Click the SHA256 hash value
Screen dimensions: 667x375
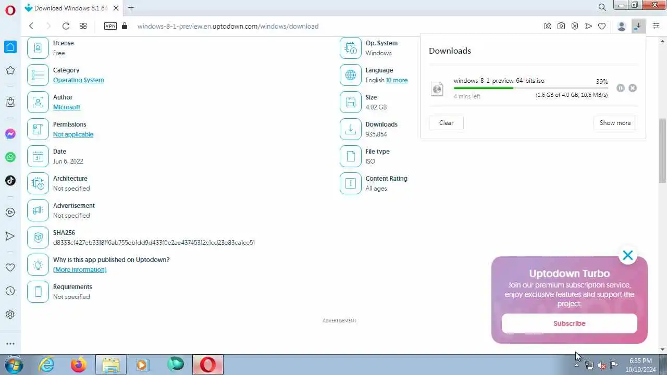coord(154,243)
